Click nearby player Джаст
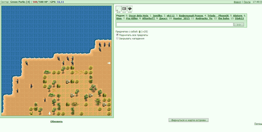The image size is (262, 132). pyautogui.click(x=163, y=18)
